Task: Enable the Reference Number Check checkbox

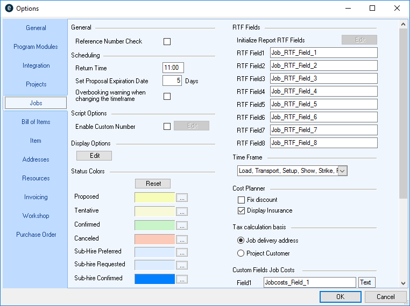Action: tap(167, 41)
